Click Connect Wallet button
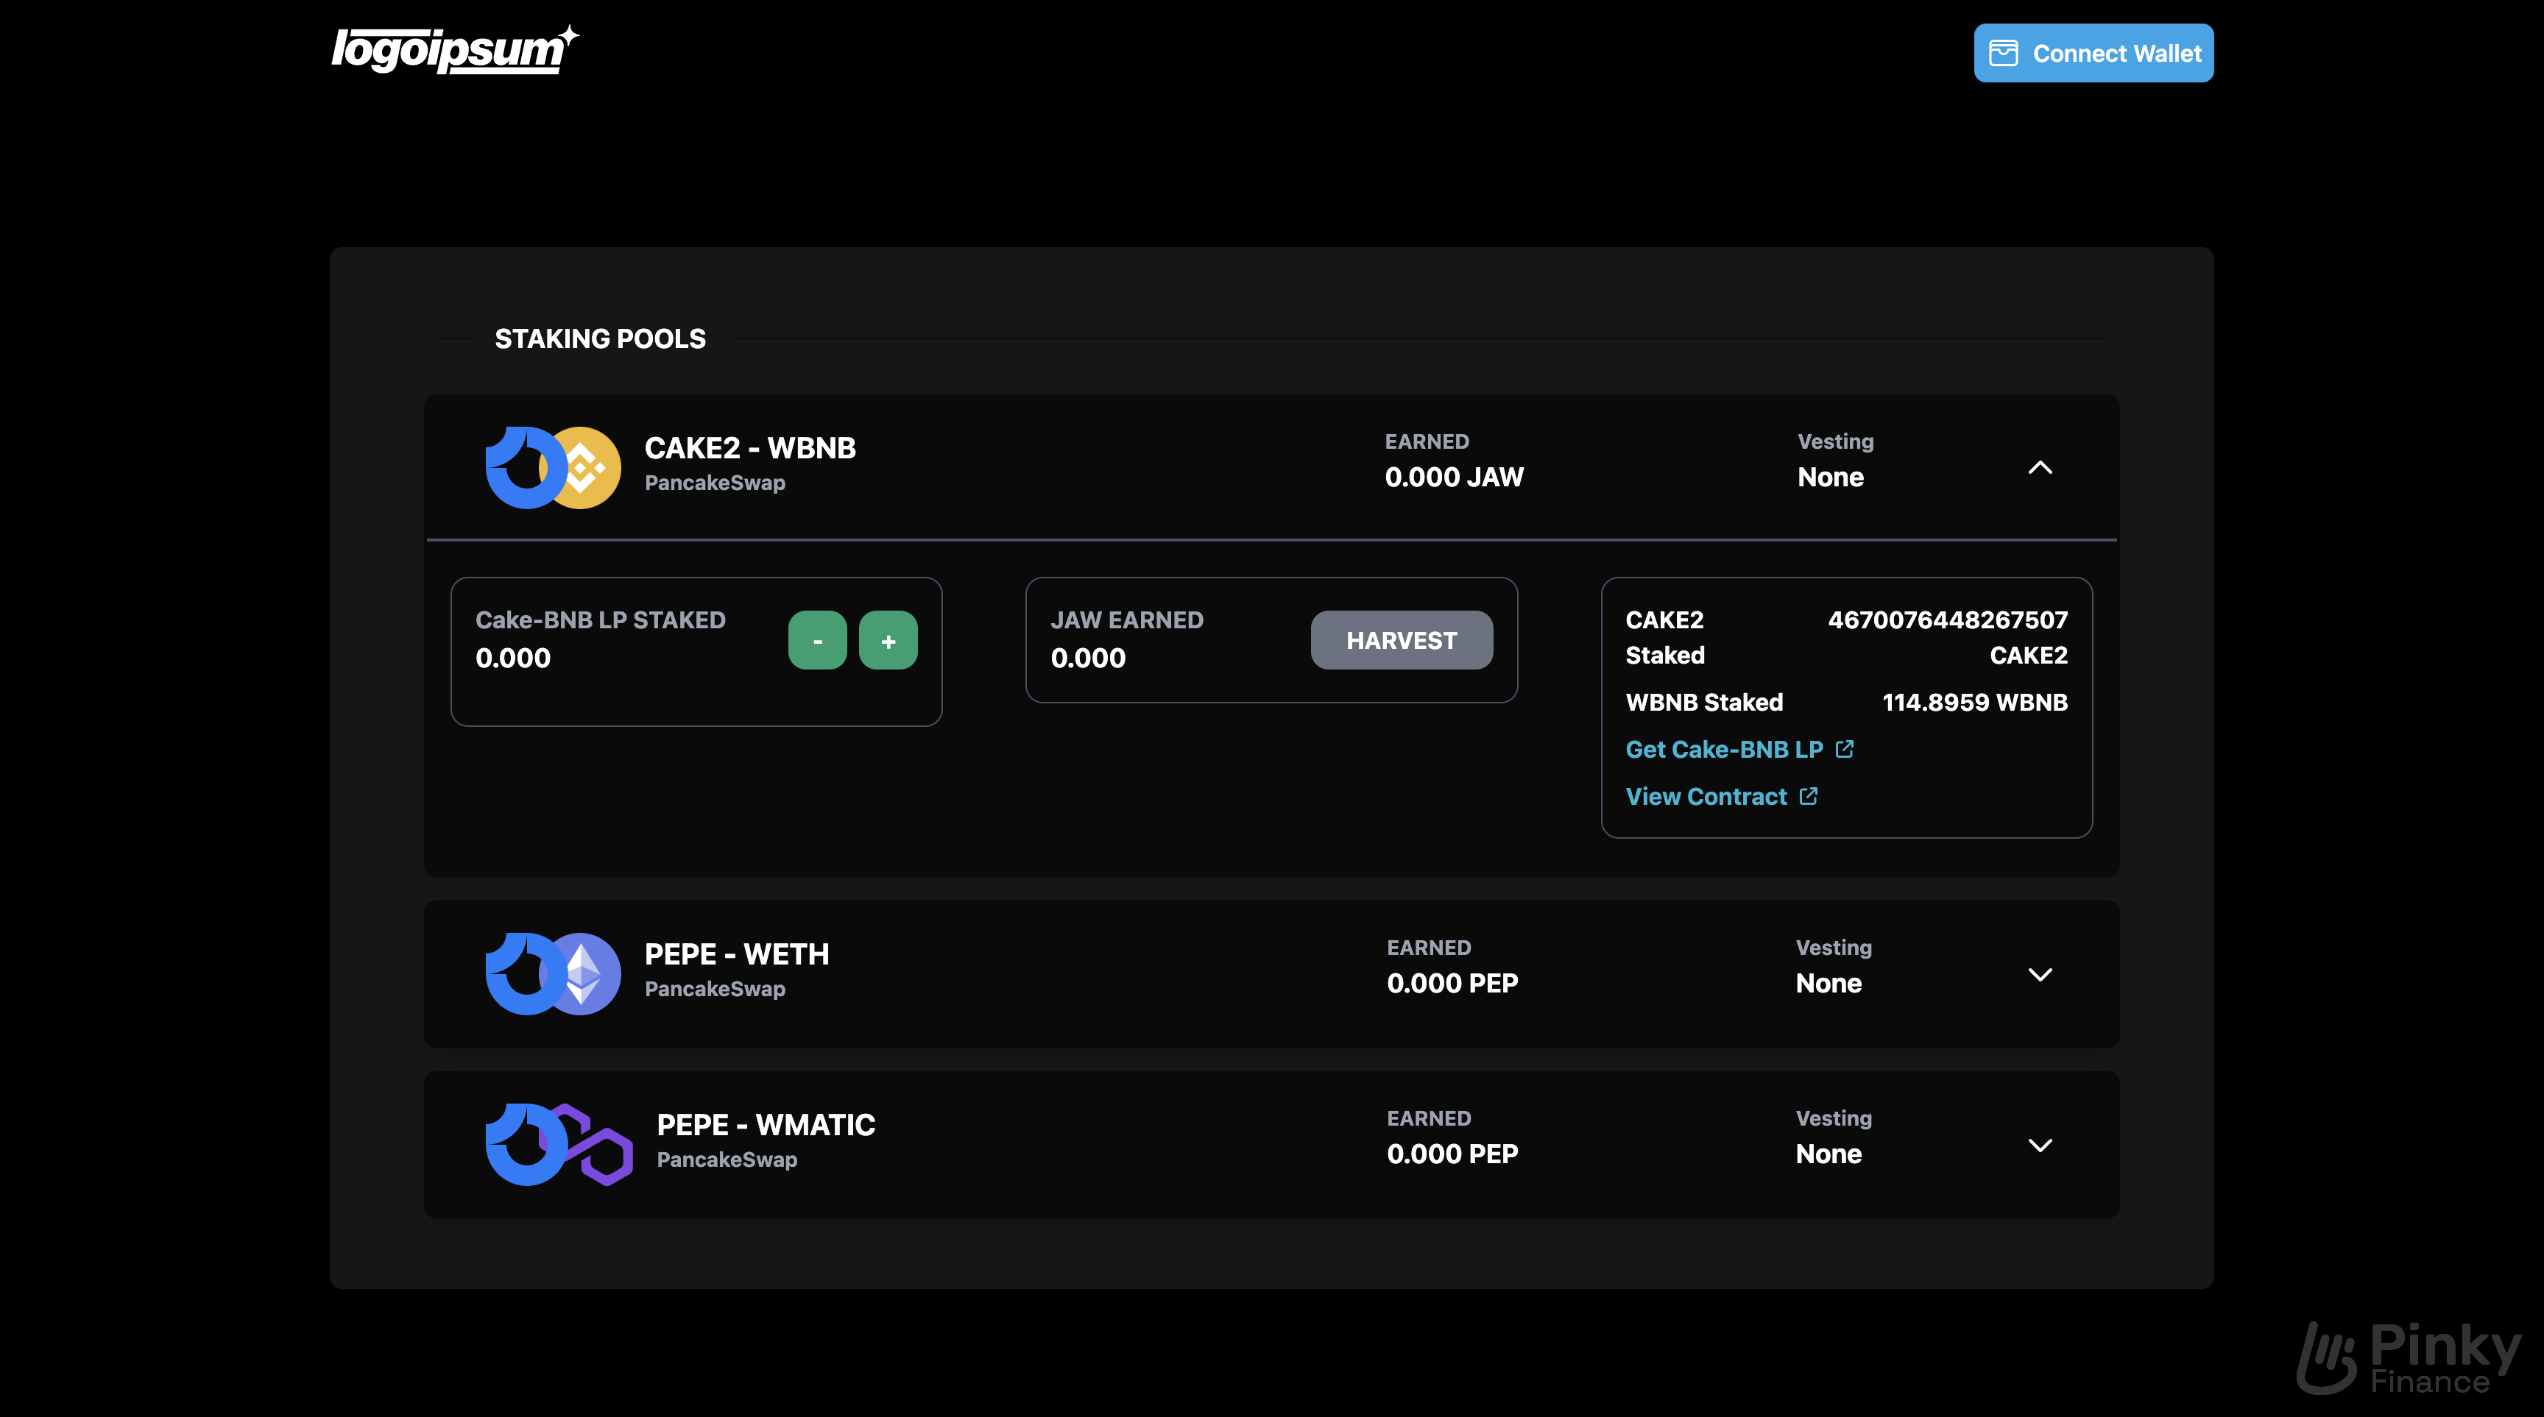This screenshot has width=2544, height=1417. pos(2093,52)
